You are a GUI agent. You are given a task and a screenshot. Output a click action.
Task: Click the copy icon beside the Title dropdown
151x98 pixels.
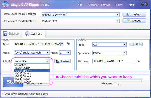pyautogui.click(x=68, y=43)
